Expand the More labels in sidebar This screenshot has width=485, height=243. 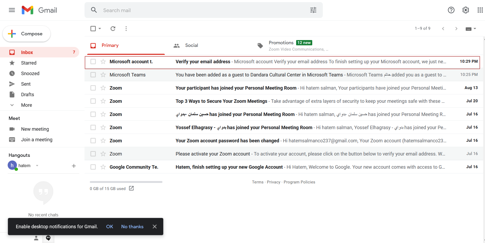click(26, 105)
